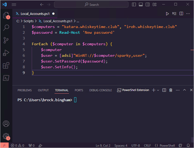The width and height of the screenshot is (194, 148).
Task: Open terminal panel More Actions ellipsis
Action: 178,90
